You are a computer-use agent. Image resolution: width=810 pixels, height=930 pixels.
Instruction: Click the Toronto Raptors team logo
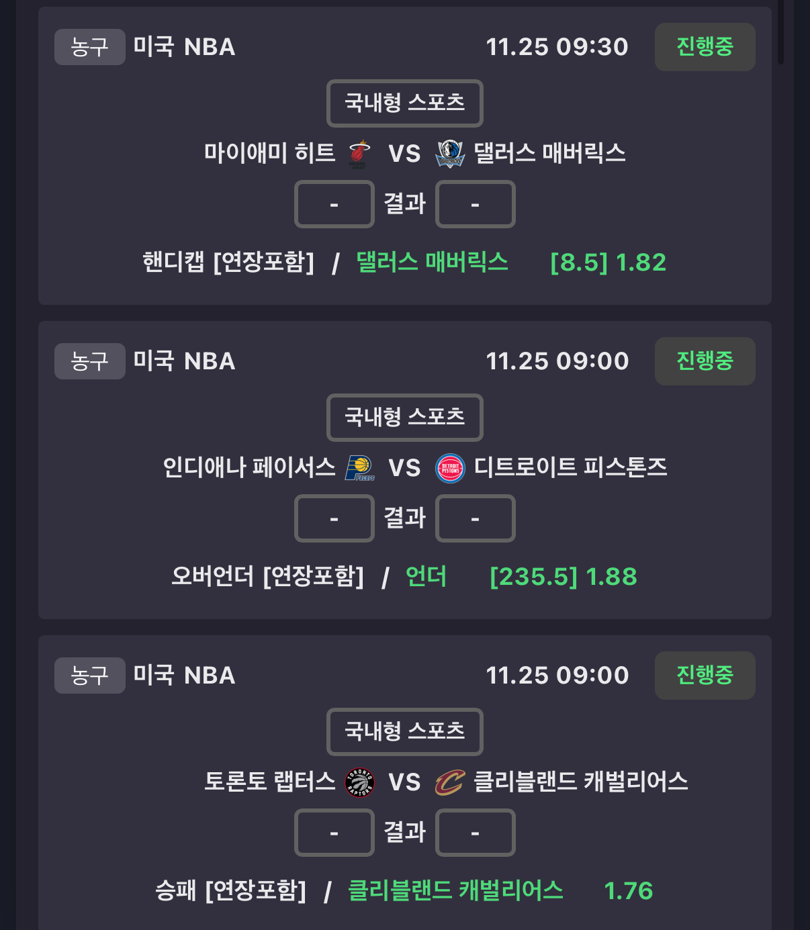359,782
